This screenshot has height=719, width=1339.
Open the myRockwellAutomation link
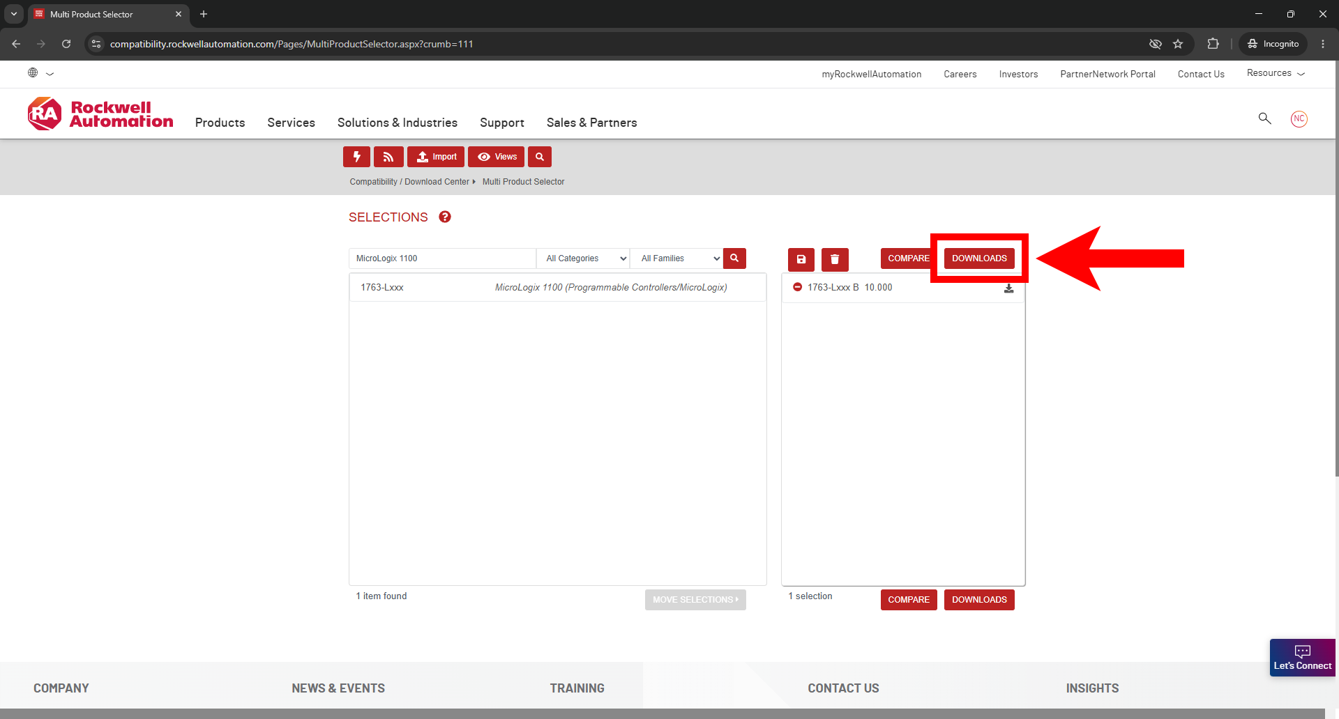(871, 75)
